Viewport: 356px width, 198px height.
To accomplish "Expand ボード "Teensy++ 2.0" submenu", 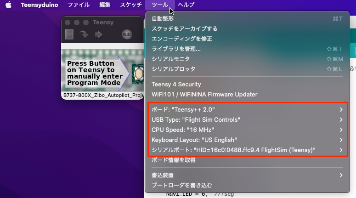I will (247, 109).
